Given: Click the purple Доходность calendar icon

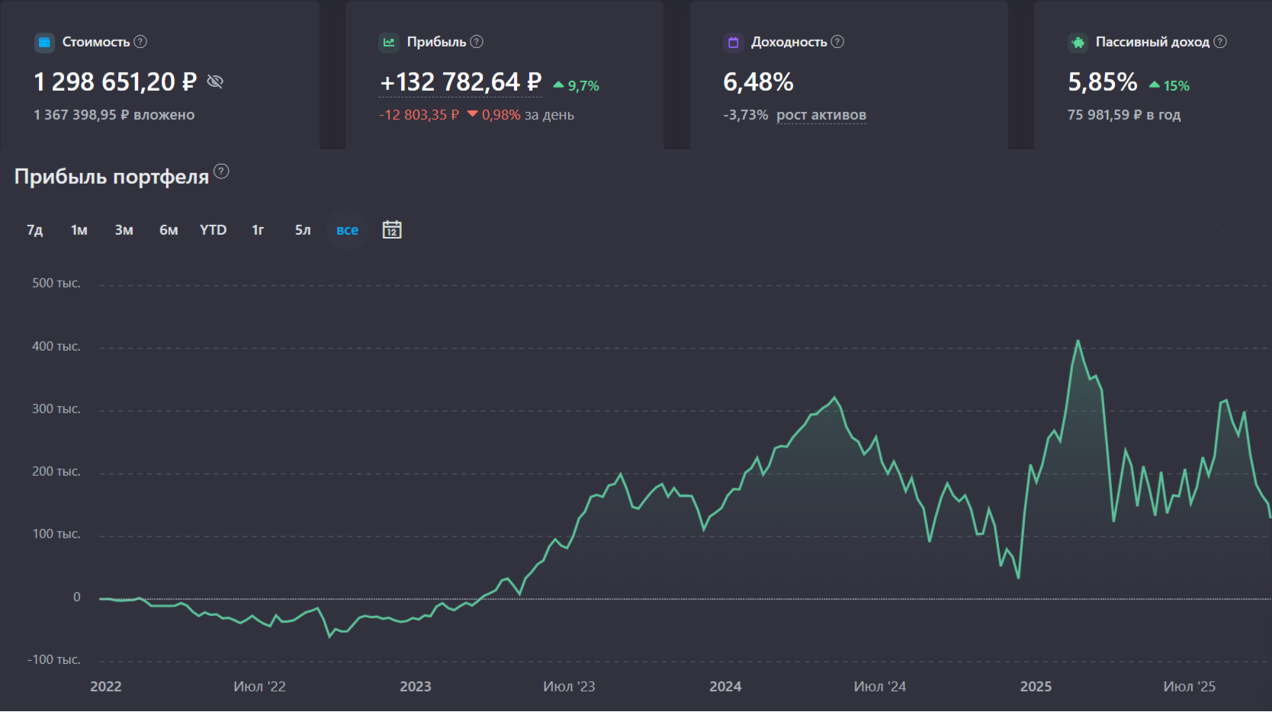Looking at the screenshot, I should (x=733, y=43).
